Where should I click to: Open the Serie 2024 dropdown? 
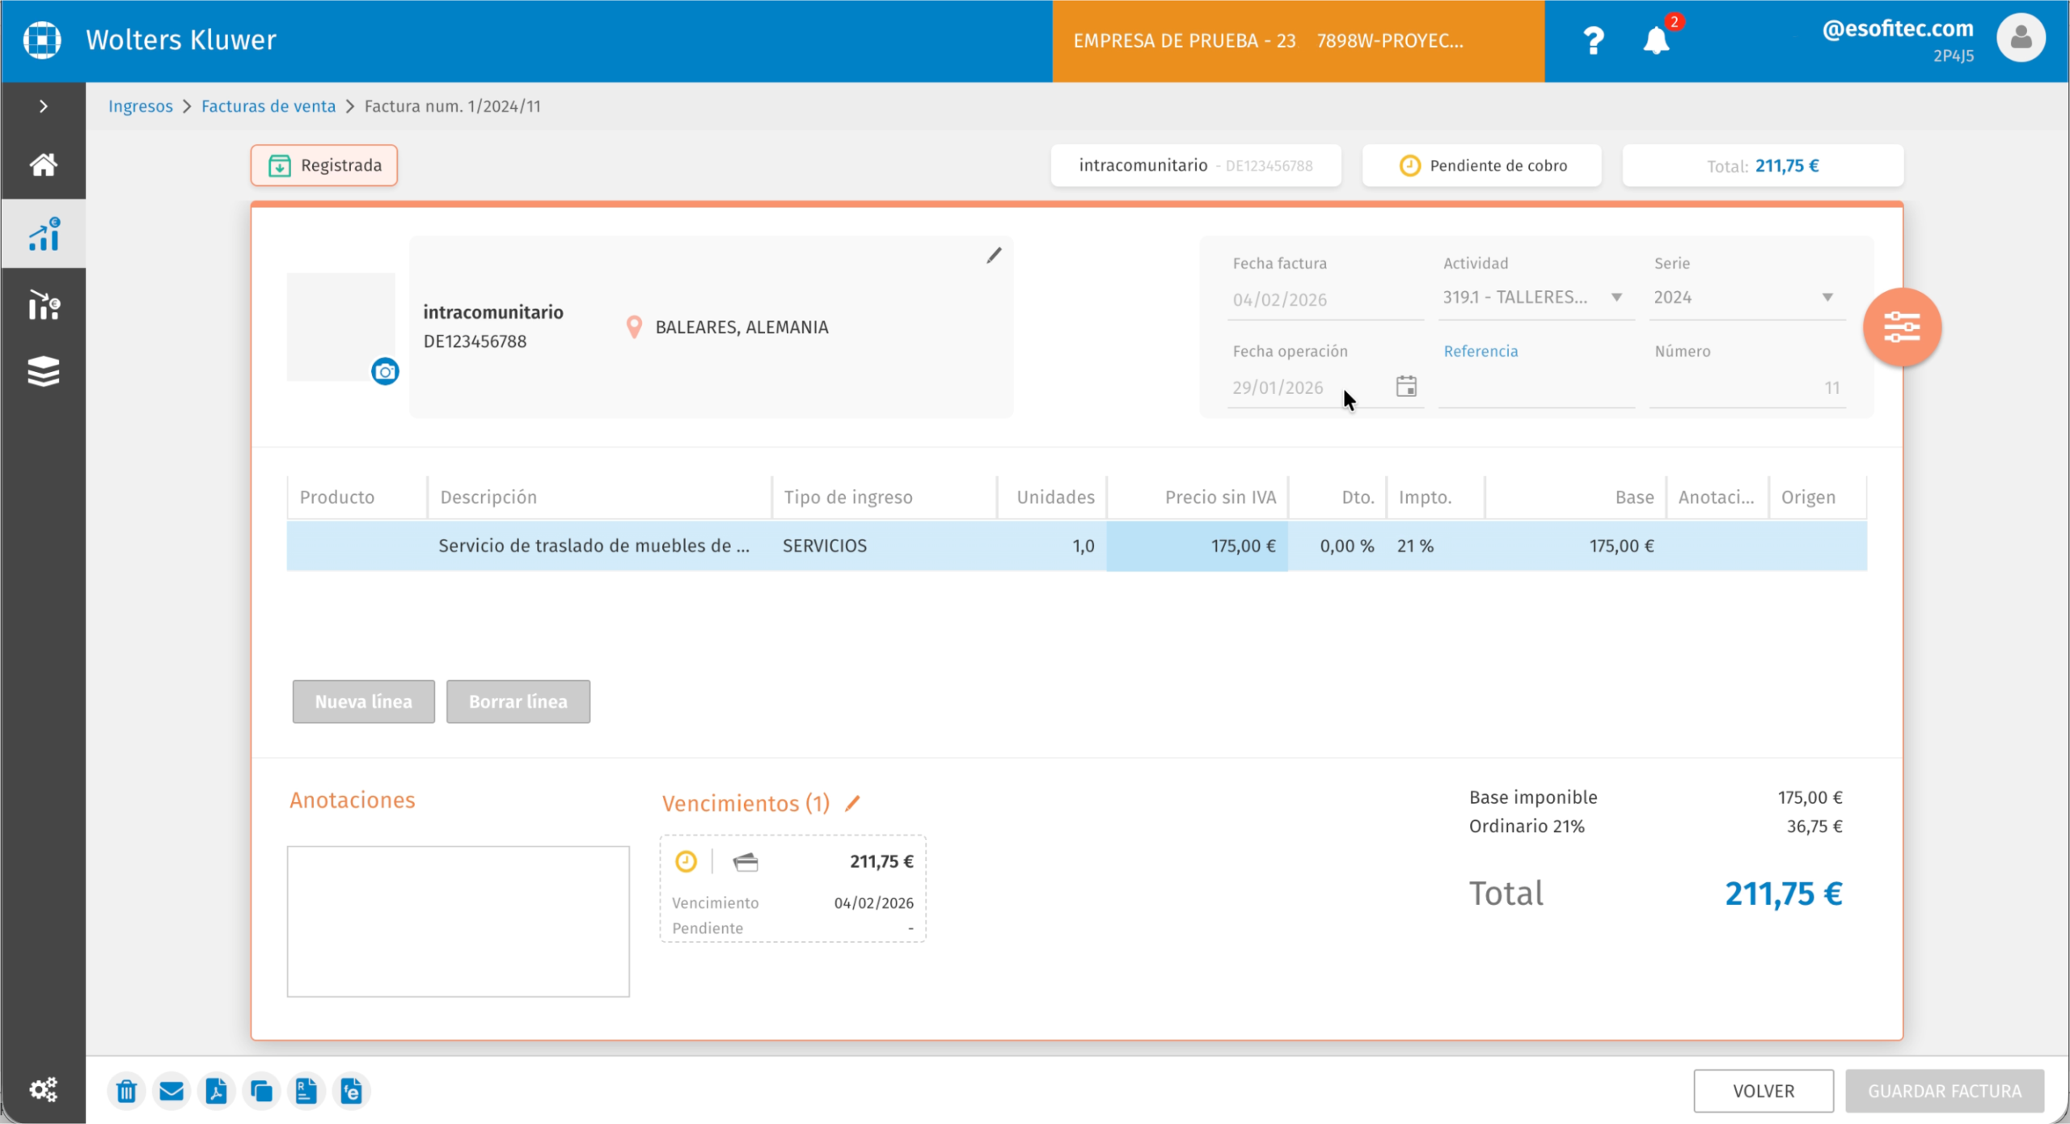(1747, 297)
